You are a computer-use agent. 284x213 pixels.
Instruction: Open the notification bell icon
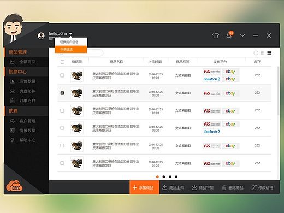coord(229,35)
